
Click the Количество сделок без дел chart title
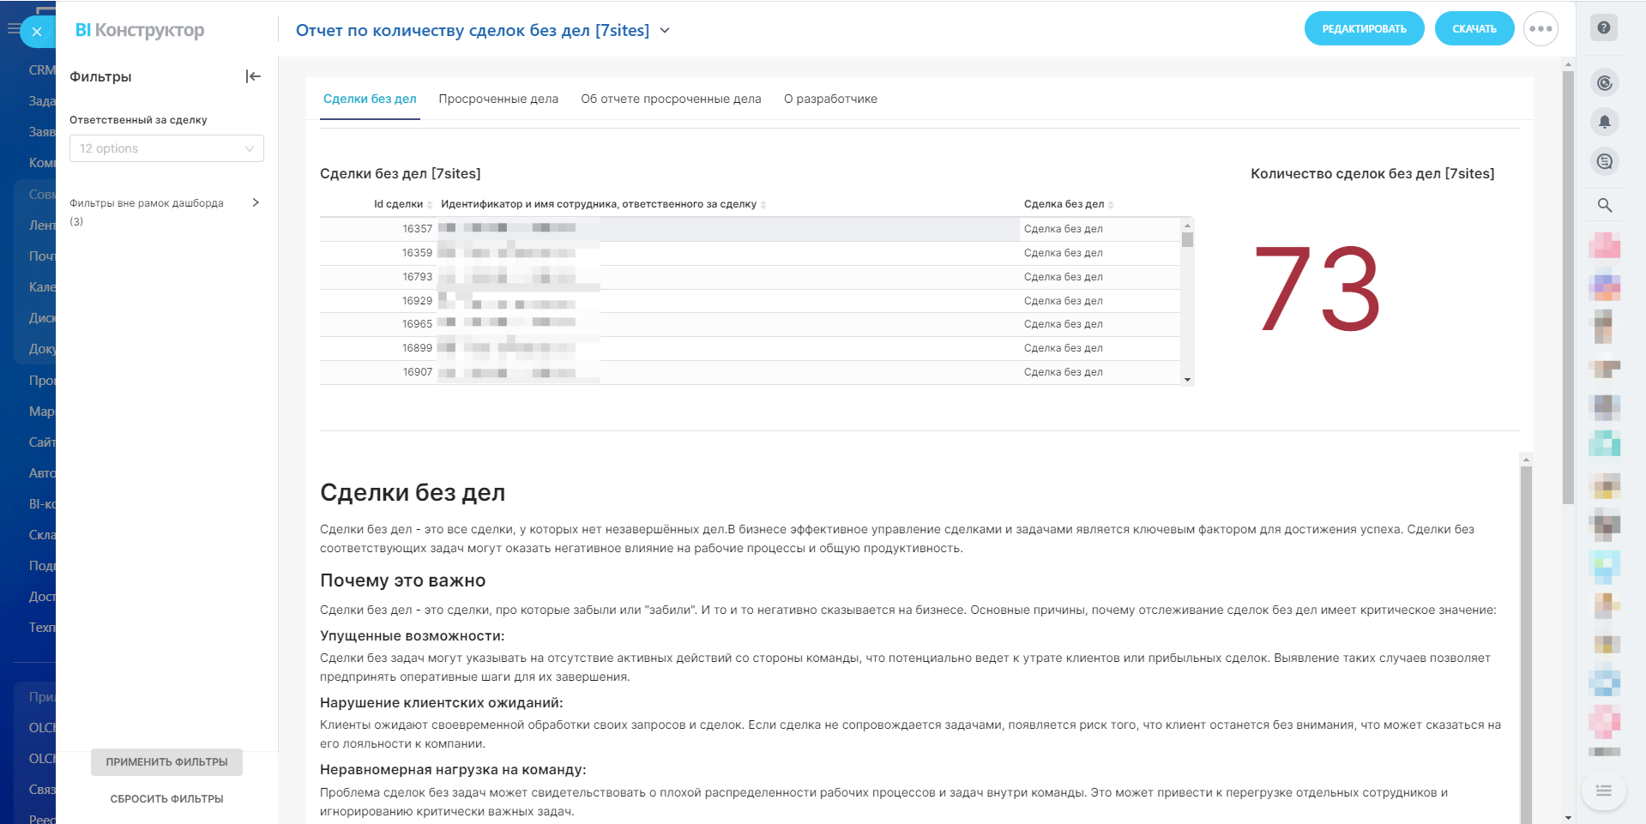click(x=1372, y=174)
